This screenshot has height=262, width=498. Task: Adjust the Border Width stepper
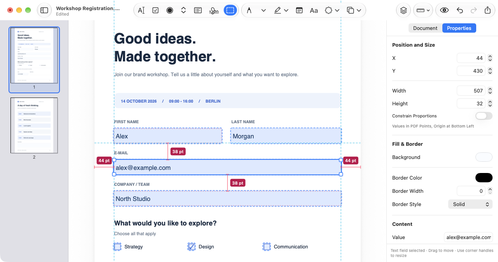(x=490, y=191)
